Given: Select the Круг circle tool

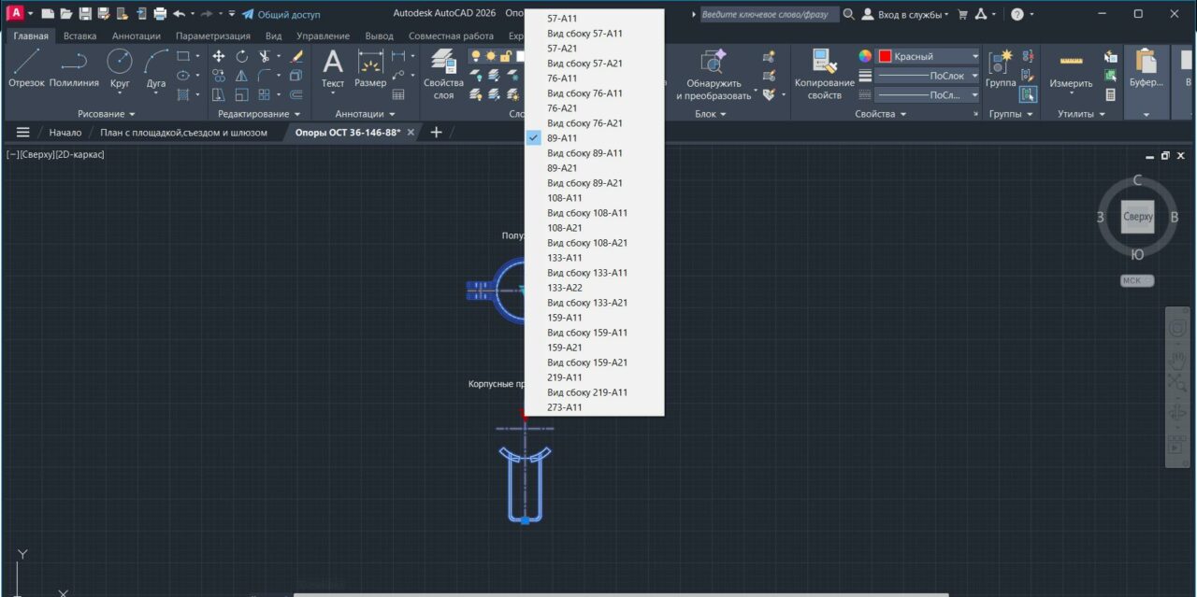Looking at the screenshot, I should [120, 69].
